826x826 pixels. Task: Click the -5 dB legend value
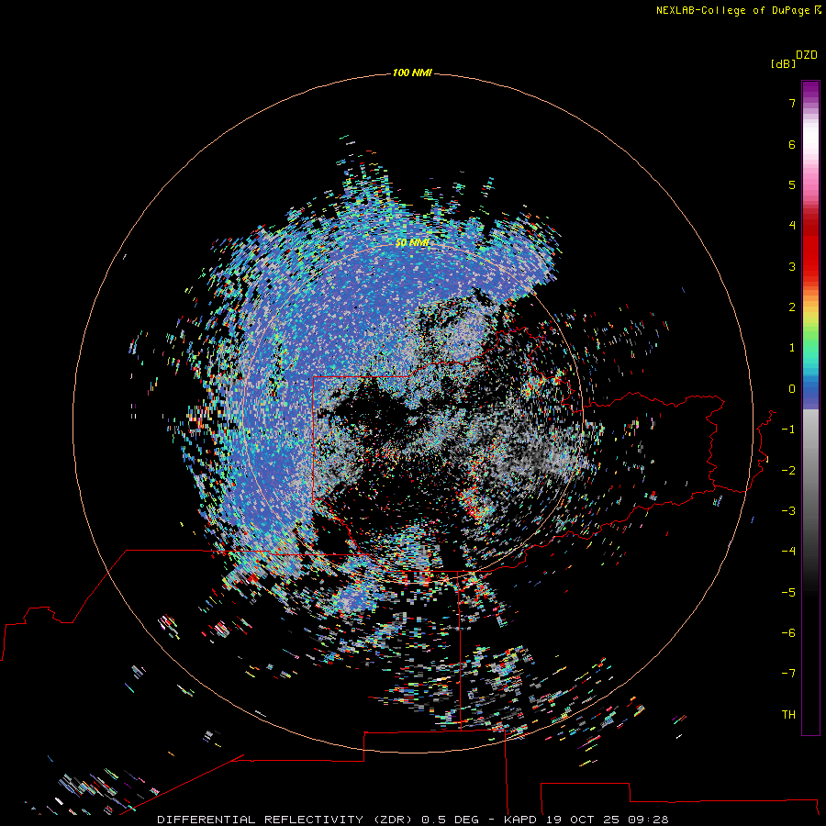[788, 593]
